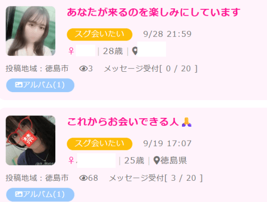Click picture icon inside first アルバム button

click(x=19, y=85)
